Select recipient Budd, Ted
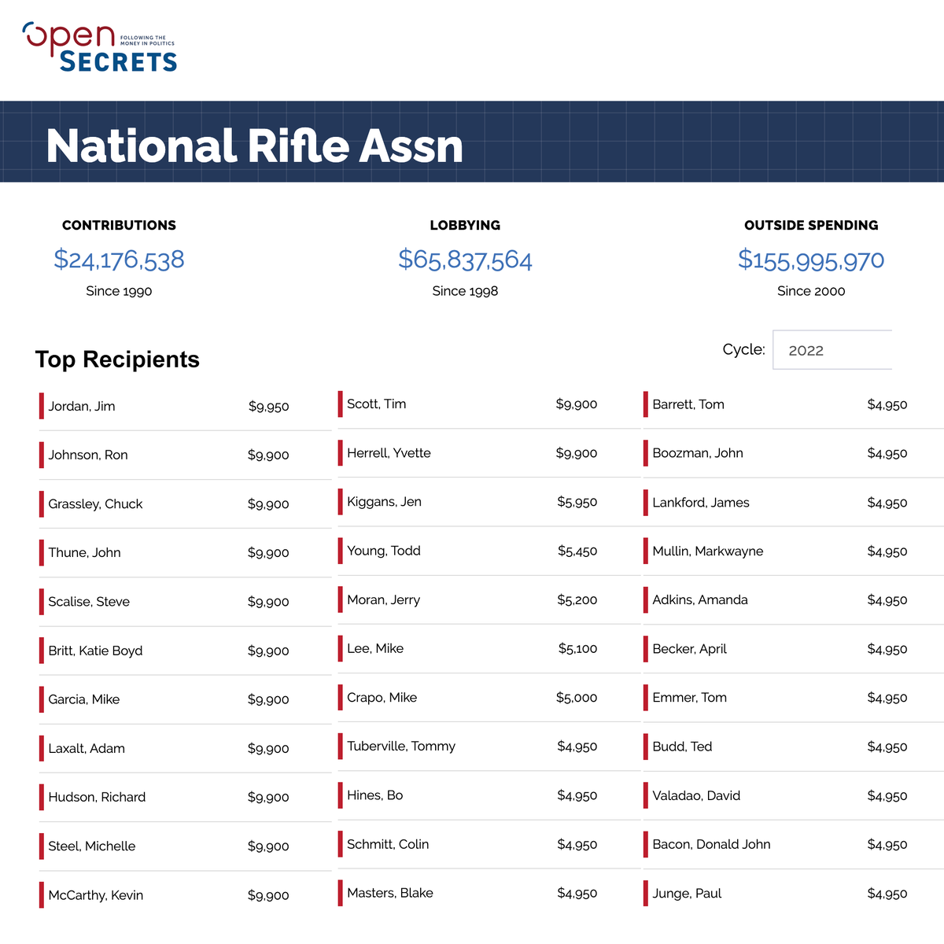The width and height of the screenshot is (944, 944). click(x=682, y=747)
